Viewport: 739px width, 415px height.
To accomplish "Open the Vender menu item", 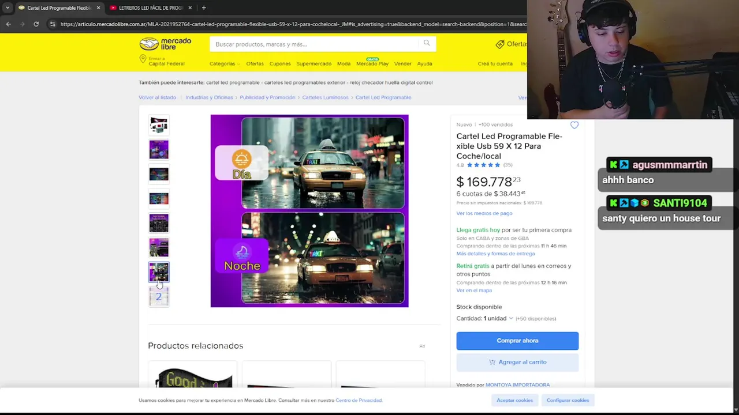I will pos(403,63).
